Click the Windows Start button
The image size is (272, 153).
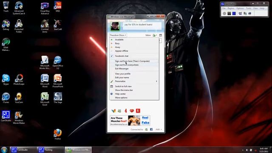pos(4,150)
